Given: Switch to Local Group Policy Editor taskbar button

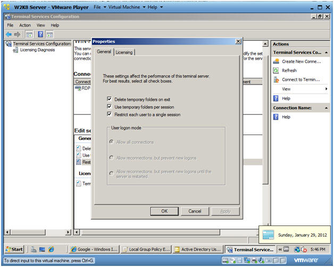Looking at the screenshot, I should (x=147, y=249).
